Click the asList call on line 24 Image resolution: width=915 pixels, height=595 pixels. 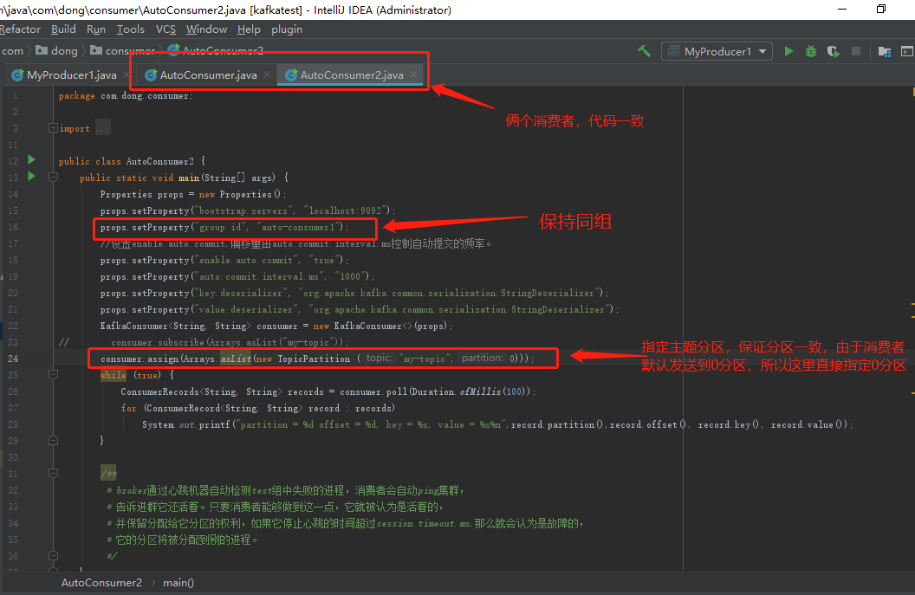click(236, 359)
